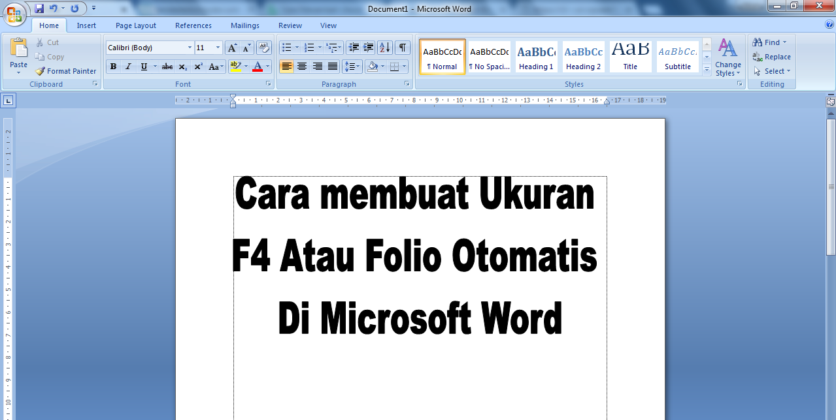Screen dimensions: 836x420
Task: Justify the paragraph text
Action: [x=333, y=67]
